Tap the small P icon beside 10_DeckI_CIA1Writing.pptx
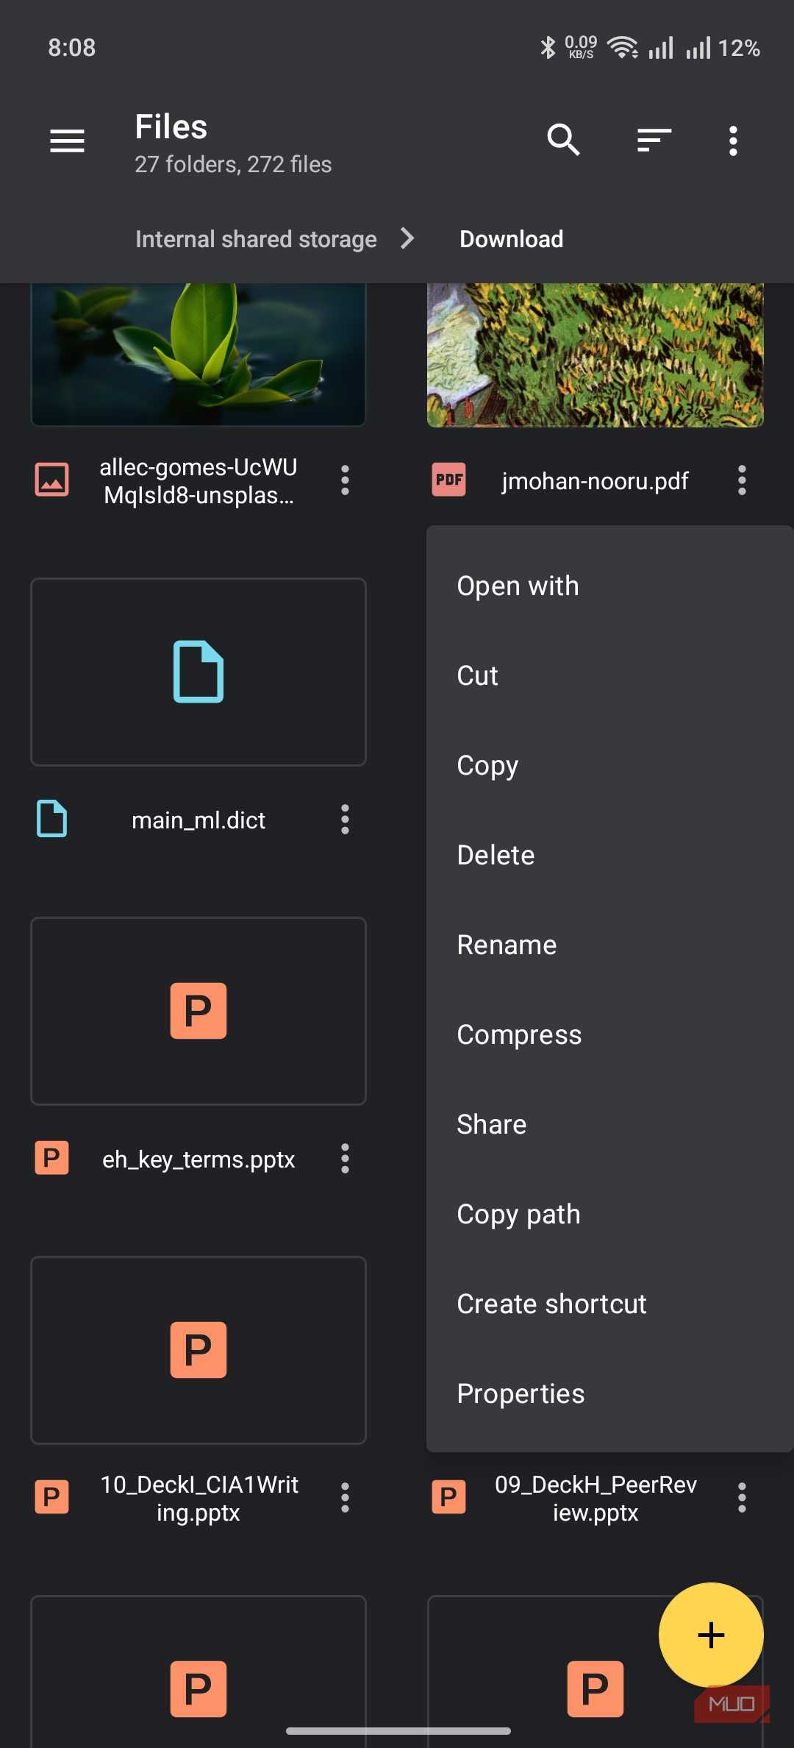This screenshot has height=1748, width=794. pyautogui.click(x=52, y=1497)
